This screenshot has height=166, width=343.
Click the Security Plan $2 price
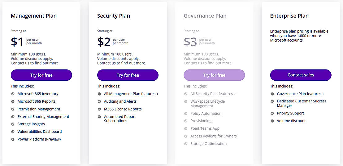point(104,42)
